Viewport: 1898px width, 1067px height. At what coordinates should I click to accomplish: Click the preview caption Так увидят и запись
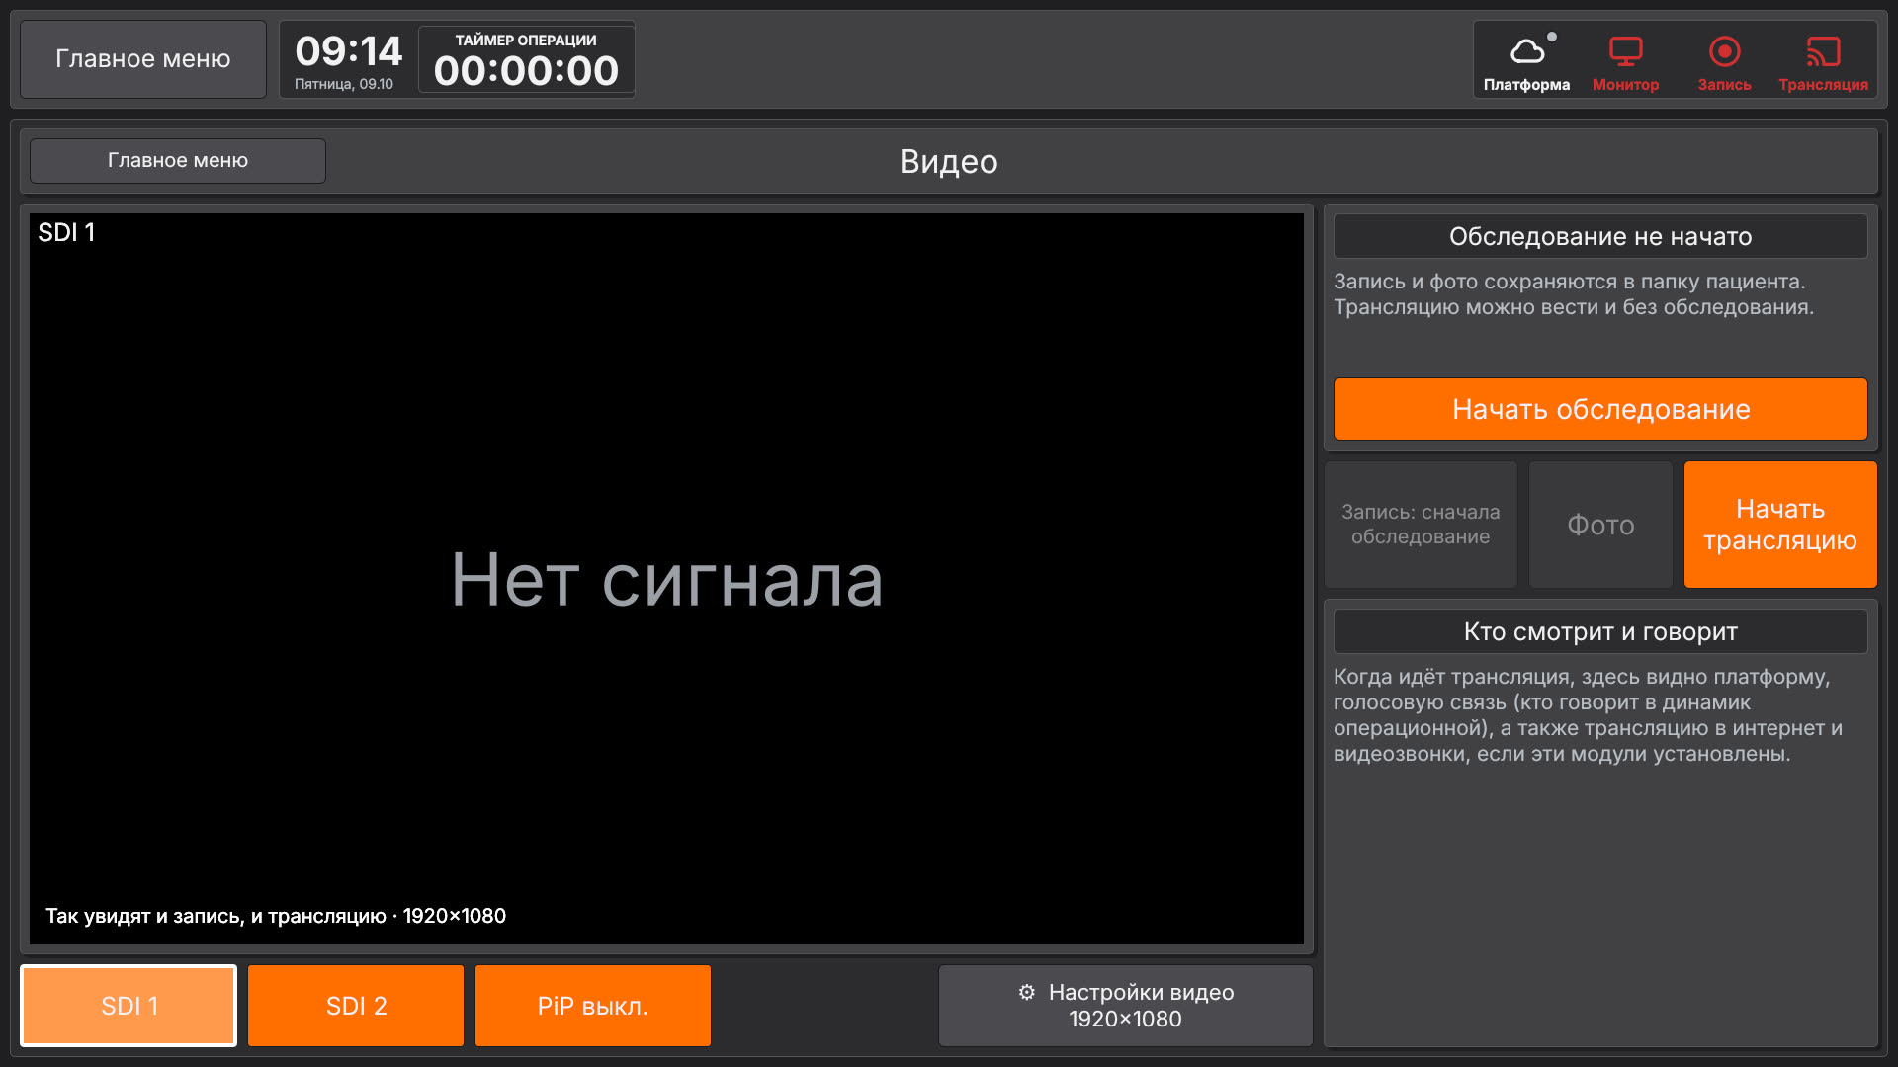276,916
